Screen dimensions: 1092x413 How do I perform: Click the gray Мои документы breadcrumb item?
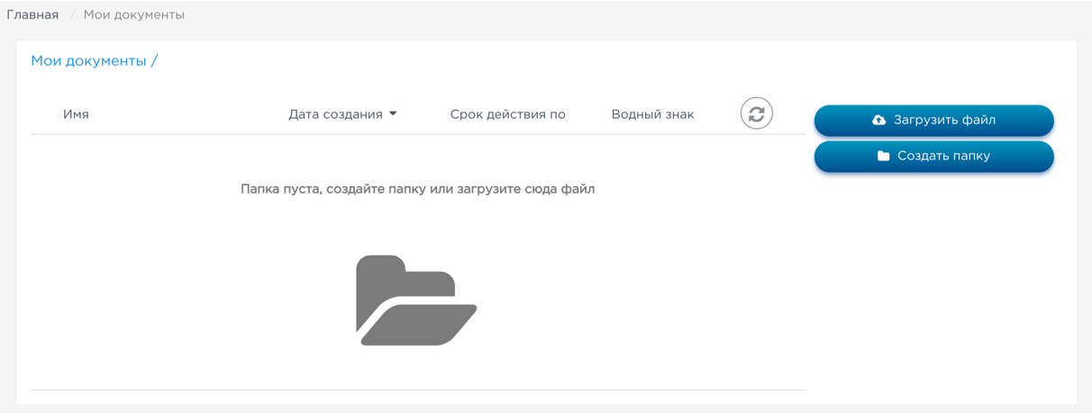pos(133,14)
